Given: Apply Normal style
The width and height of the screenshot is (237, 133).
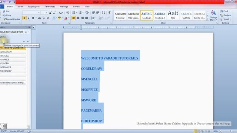Looking at the screenshot, I should coord(120,15).
